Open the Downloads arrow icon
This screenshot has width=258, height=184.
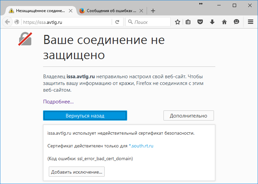click(212, 22)
